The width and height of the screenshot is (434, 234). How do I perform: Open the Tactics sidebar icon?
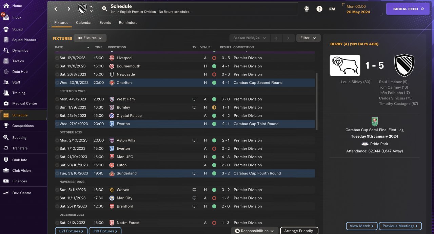point(6,61)
